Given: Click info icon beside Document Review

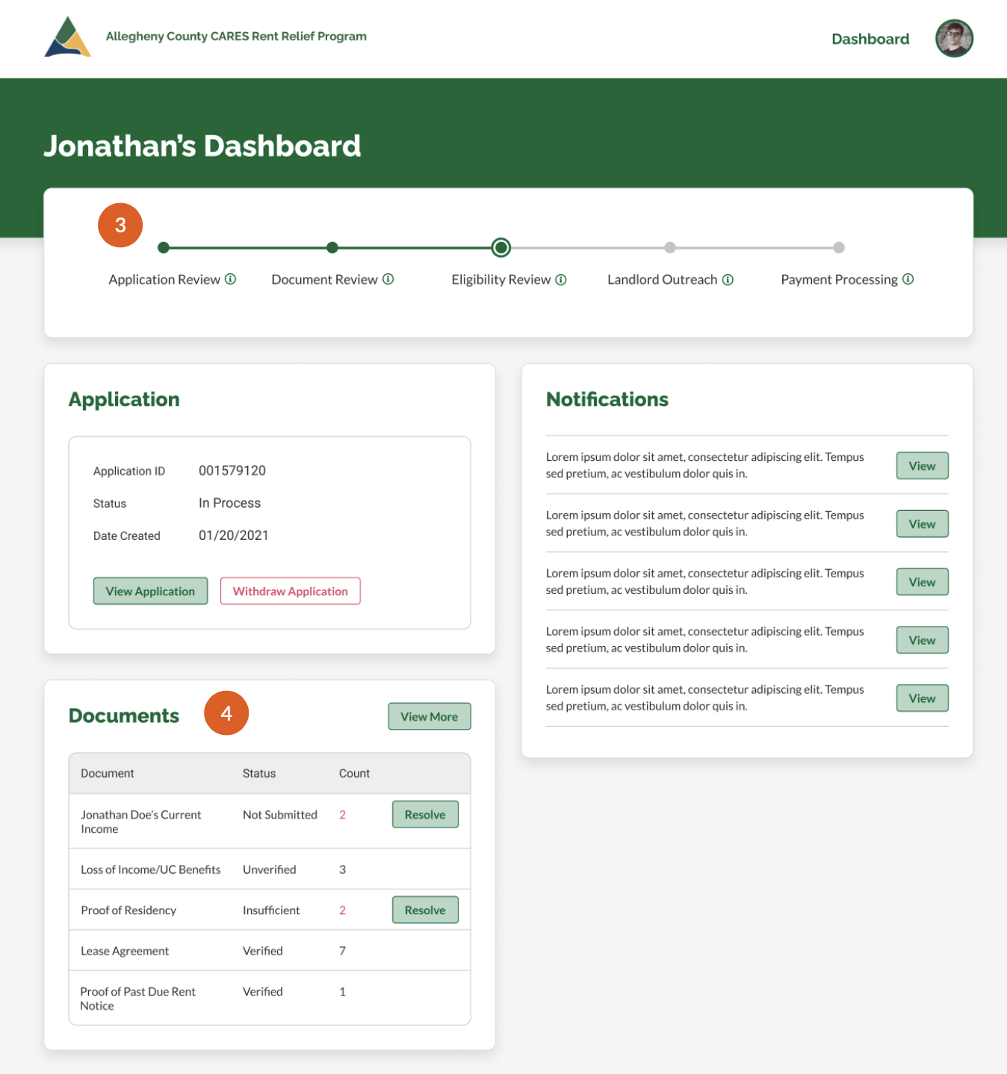Looking at the screenshot, I should tap(388, 279).
